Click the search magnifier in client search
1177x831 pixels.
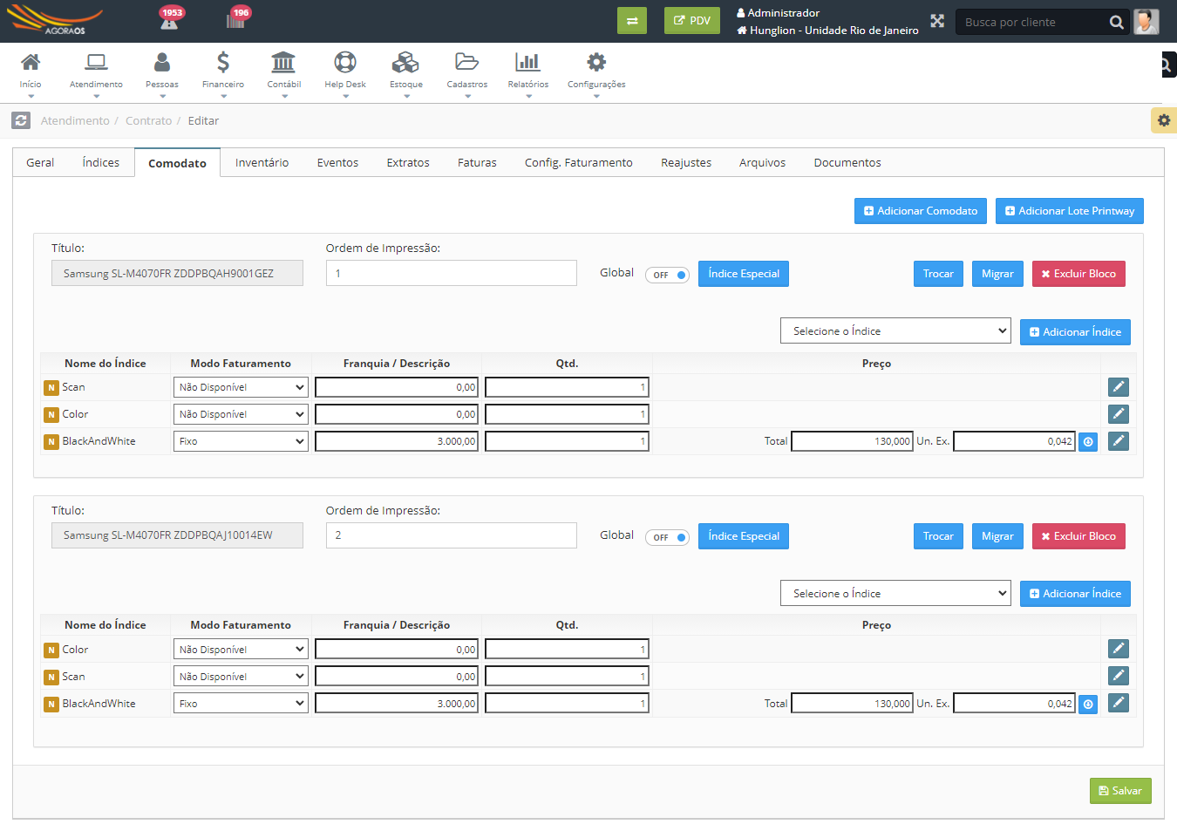1116,23
